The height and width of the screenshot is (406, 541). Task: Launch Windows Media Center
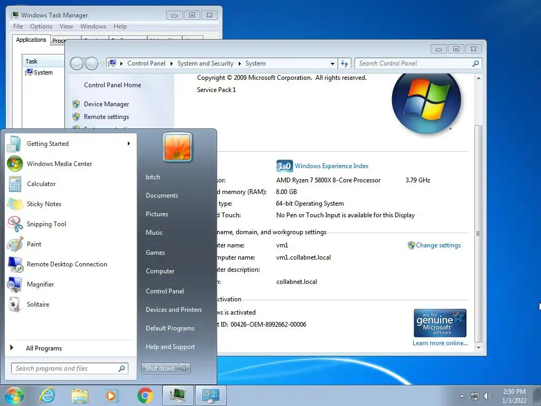[71, 164]
